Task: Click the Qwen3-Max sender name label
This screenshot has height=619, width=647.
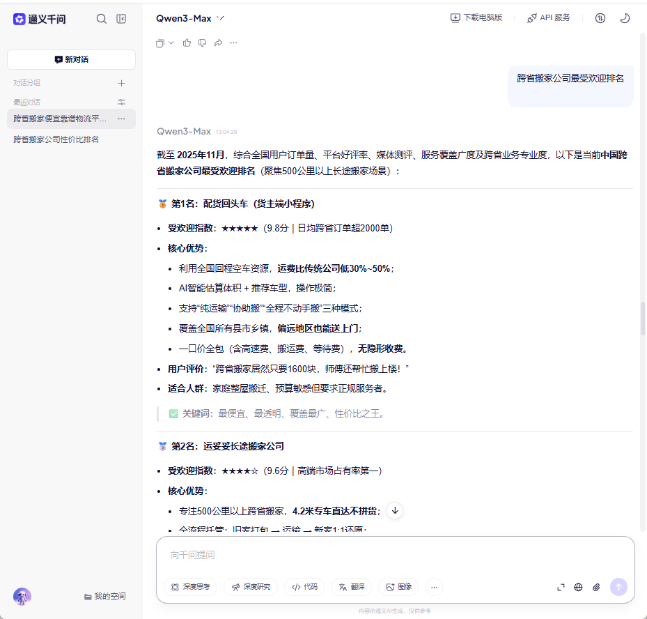Action: pos(184,131)
